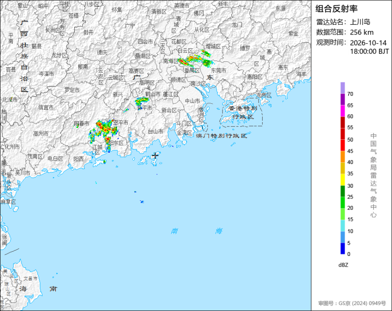This screenshot has height=311, width=392.
Task: Click the dark blue 0–5 dBZ legend band
Action: pos(342,249)
